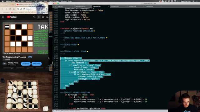Start YouTube voice search with microphone
The height and width of the screenshot is (112, 200).
click(39, 17)
